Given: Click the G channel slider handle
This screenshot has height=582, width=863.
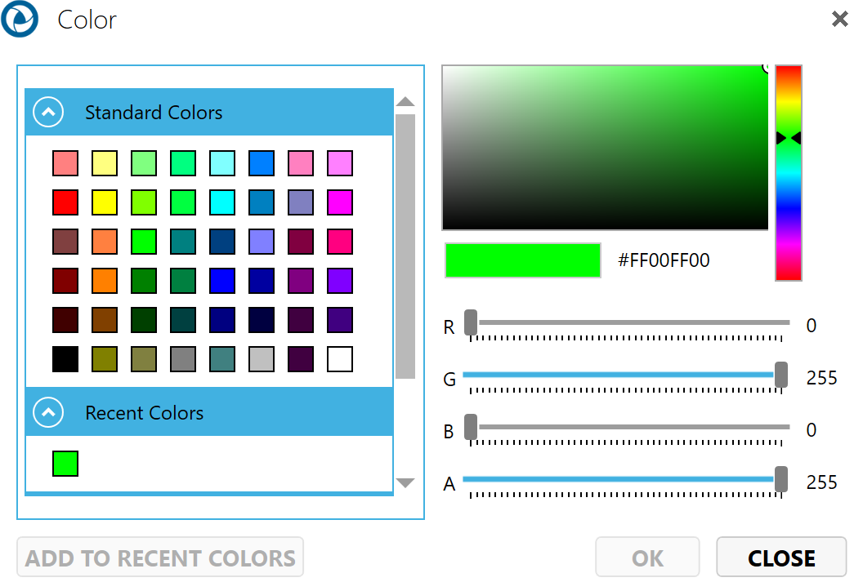Looking at the screenshot, I should 781,375.
